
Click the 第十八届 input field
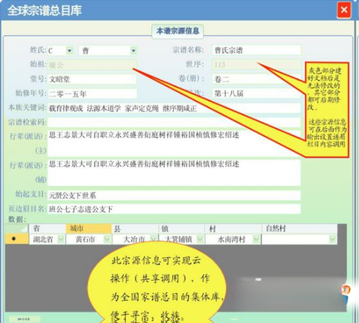[256, 93]
